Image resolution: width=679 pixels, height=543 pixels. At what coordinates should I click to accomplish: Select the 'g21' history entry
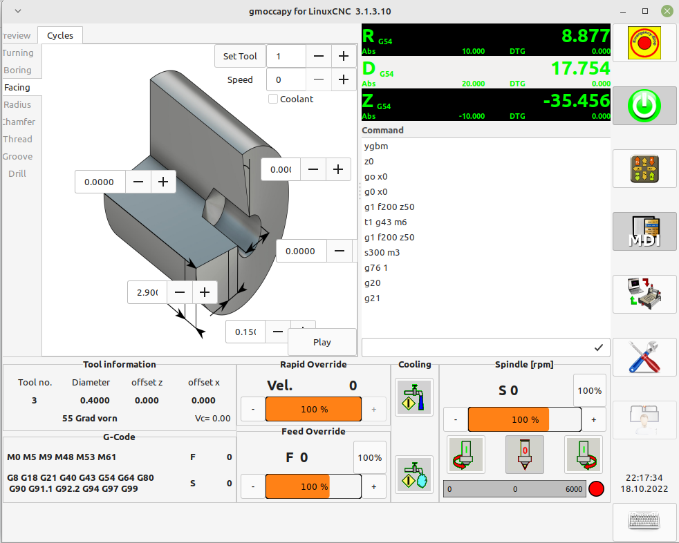pos(486,298)
